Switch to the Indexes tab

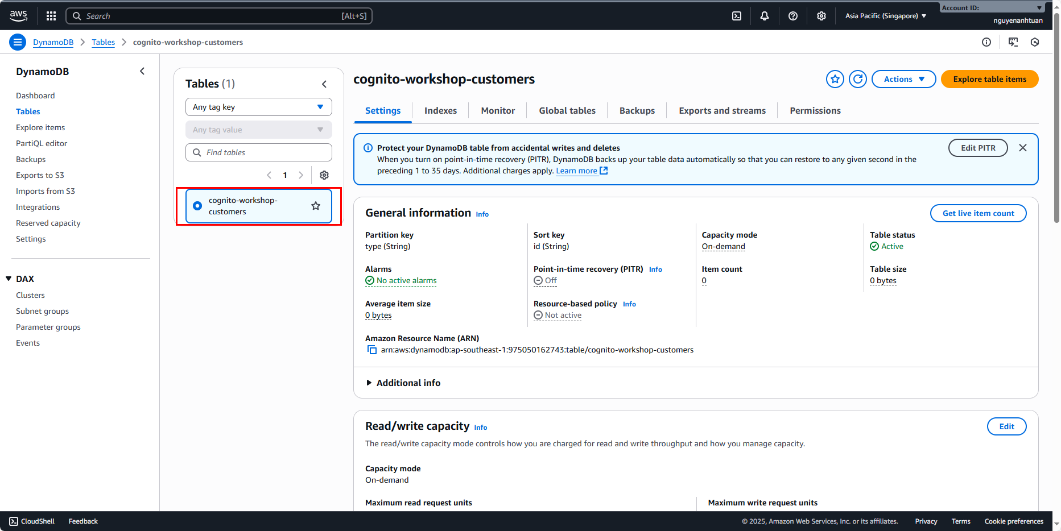coord(440,111)
